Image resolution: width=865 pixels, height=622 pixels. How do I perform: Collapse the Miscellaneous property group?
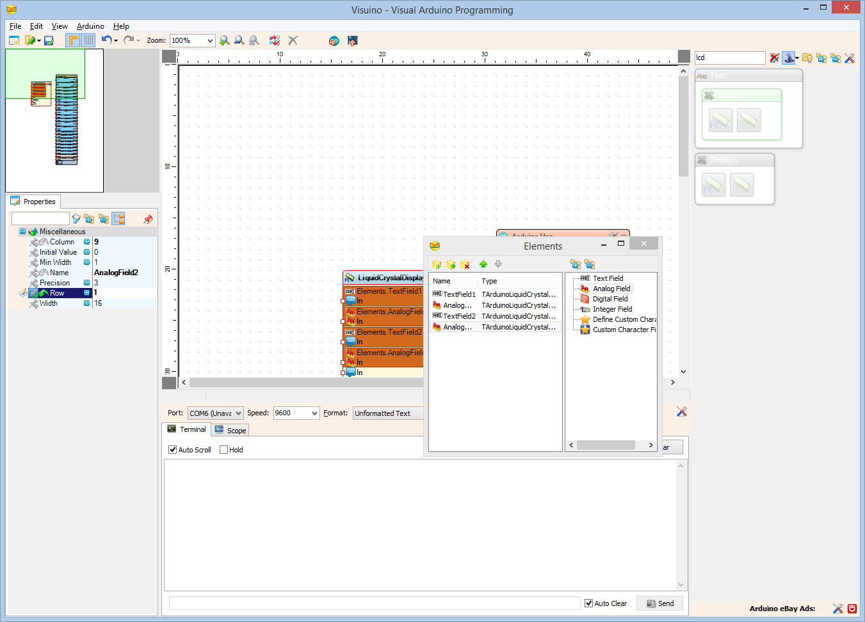click(x=23, y=232)
